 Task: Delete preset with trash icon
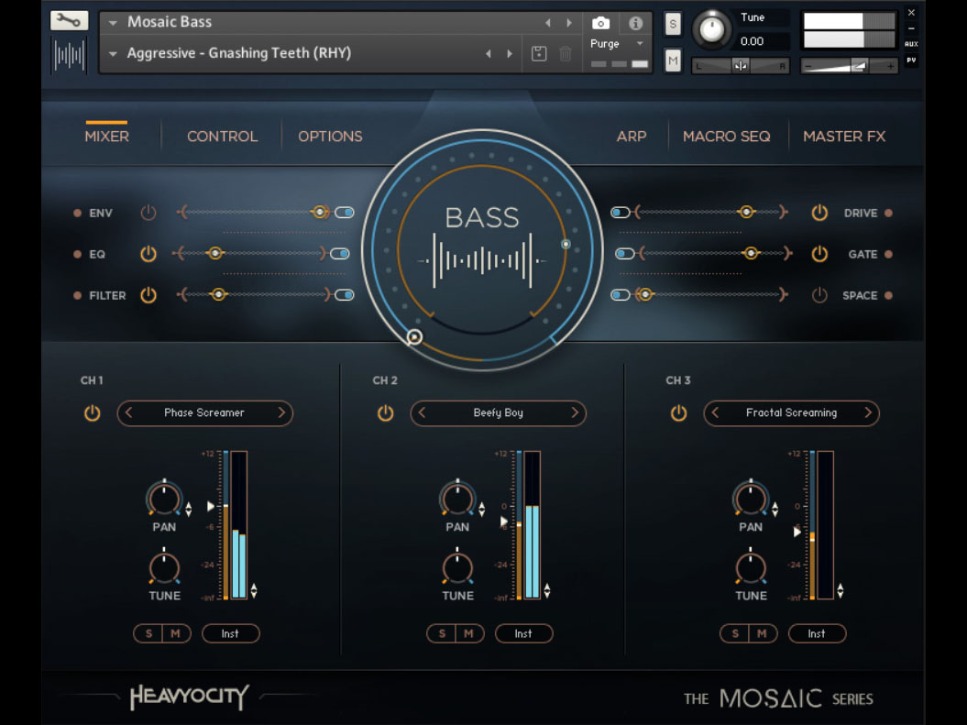point(565,54)
